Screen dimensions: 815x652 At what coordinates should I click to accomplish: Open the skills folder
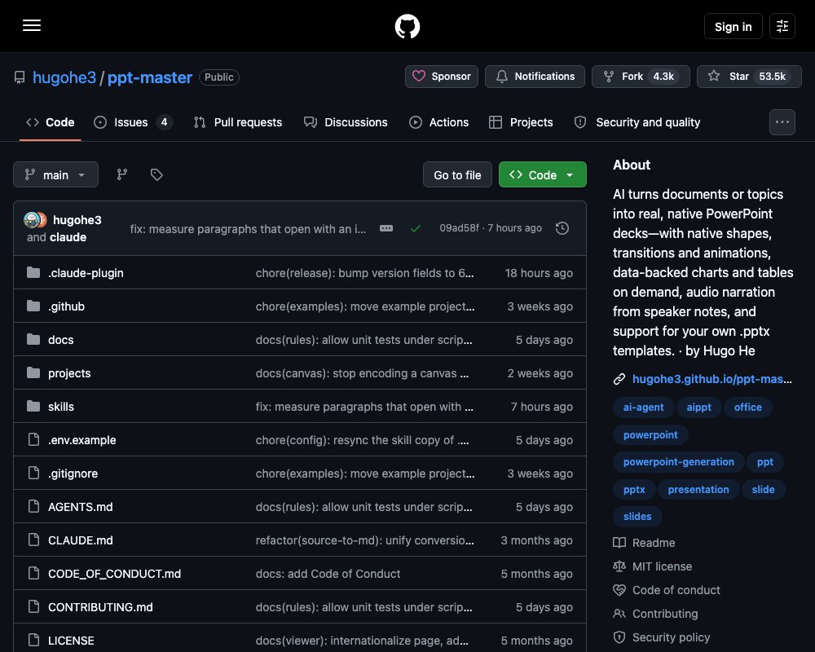61,407
